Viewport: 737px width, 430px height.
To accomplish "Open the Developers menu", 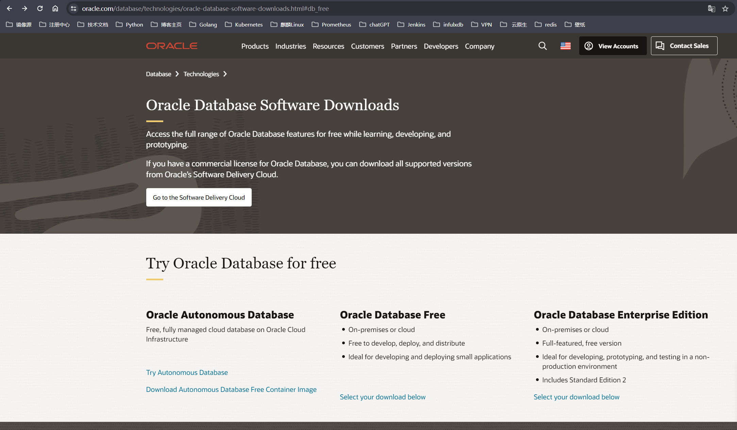I will click(x=441, y=46).
